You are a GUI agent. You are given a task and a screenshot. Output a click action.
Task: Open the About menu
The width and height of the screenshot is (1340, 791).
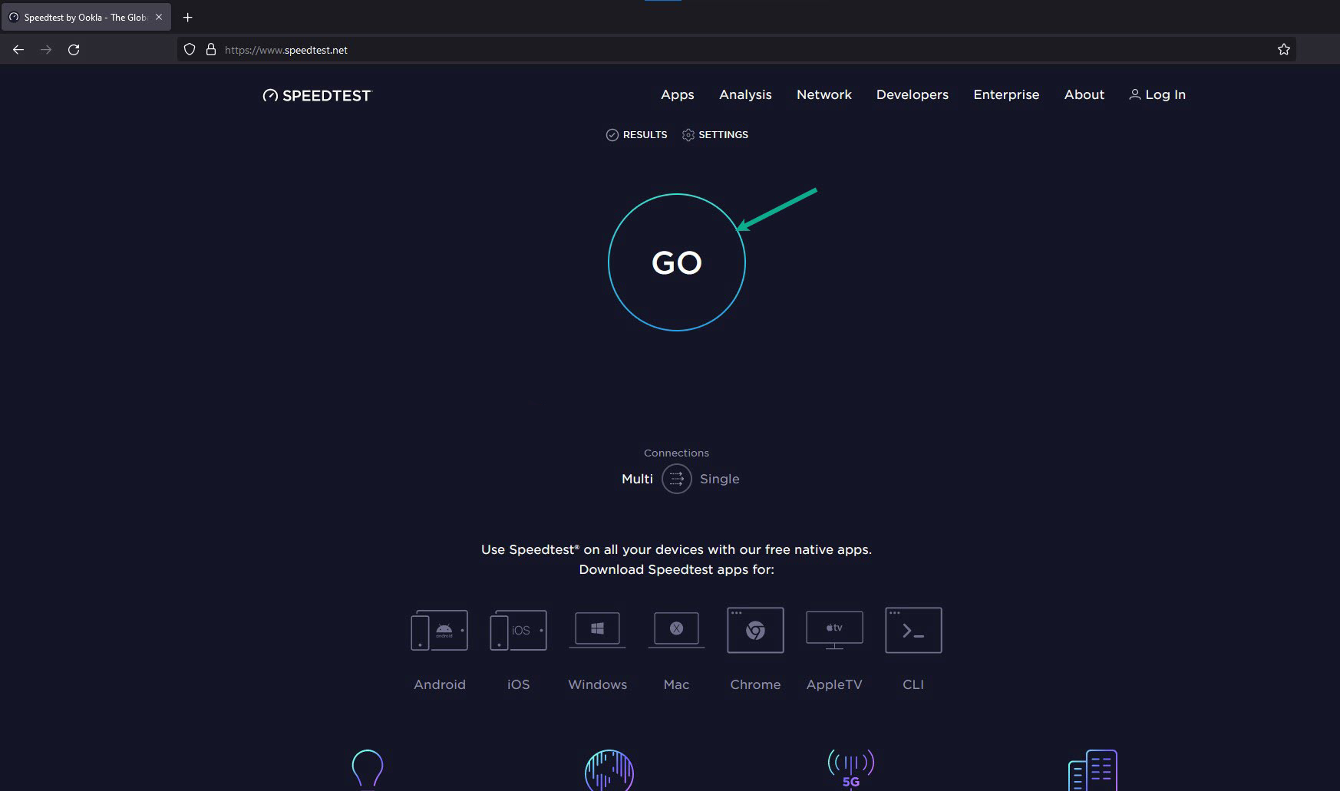click(1084, 94)
